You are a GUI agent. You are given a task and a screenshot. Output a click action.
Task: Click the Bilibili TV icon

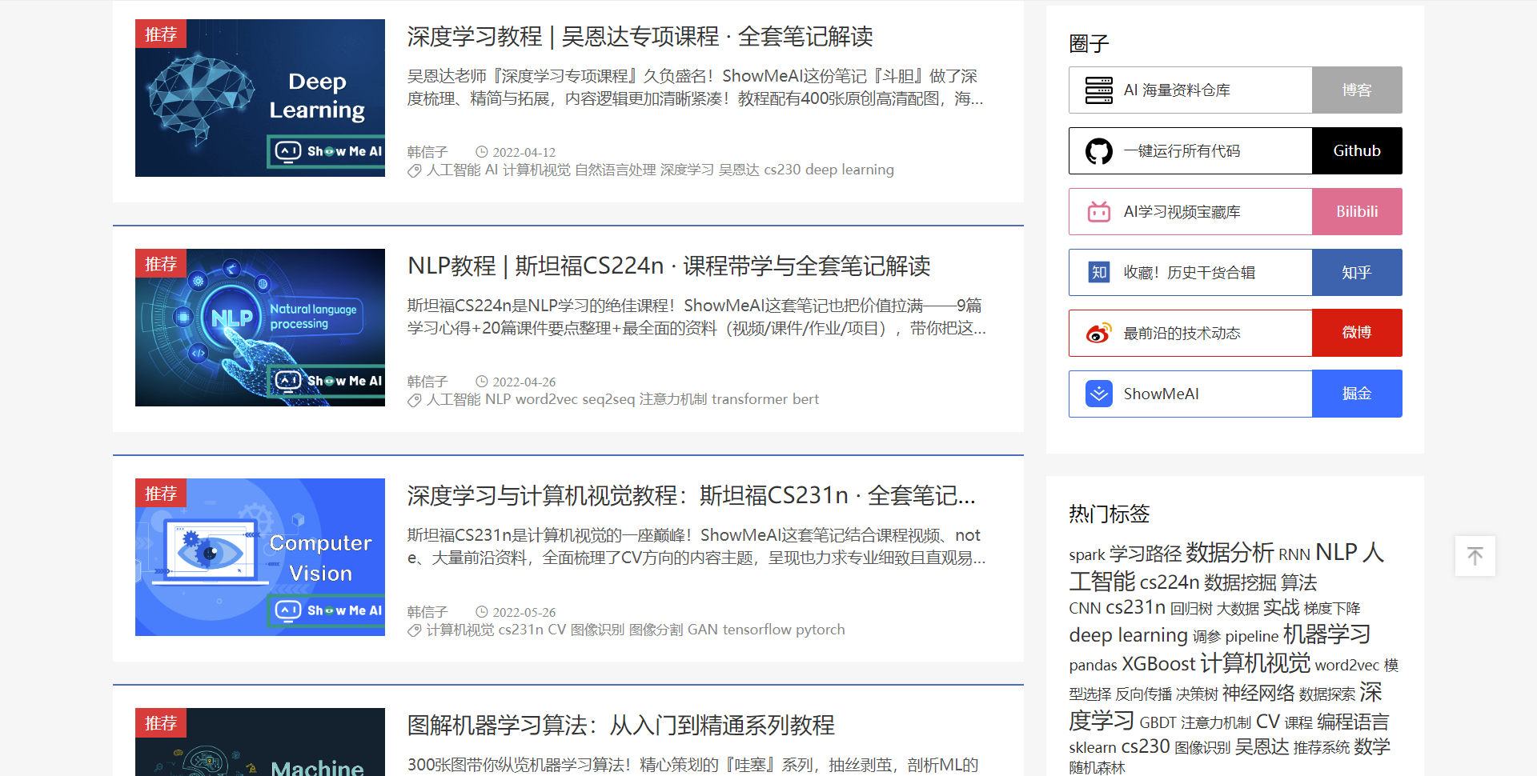coord(1098,212)
